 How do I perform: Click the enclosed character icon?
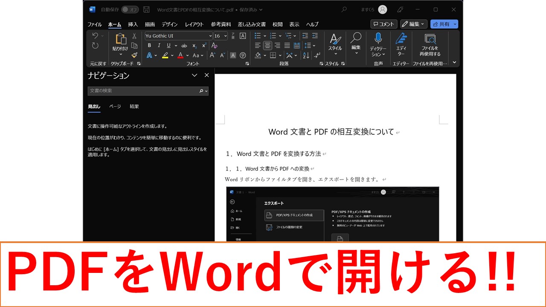point(243,55)
